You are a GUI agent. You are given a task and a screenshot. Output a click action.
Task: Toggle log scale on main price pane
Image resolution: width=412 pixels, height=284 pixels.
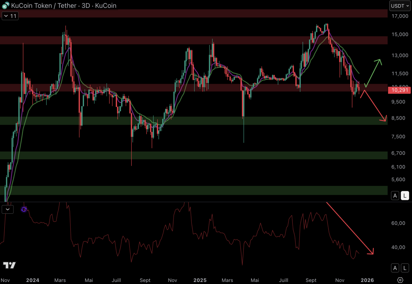pos(405,196)
